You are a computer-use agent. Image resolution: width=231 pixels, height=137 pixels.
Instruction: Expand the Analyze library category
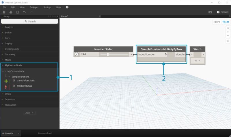[2, 27]
